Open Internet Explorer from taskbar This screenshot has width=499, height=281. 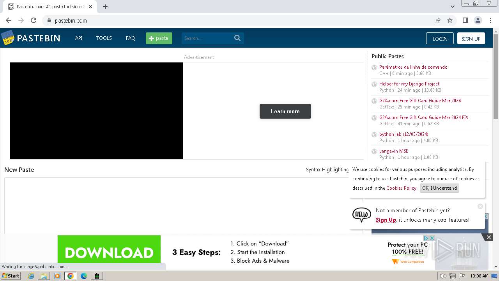(31, 276)
